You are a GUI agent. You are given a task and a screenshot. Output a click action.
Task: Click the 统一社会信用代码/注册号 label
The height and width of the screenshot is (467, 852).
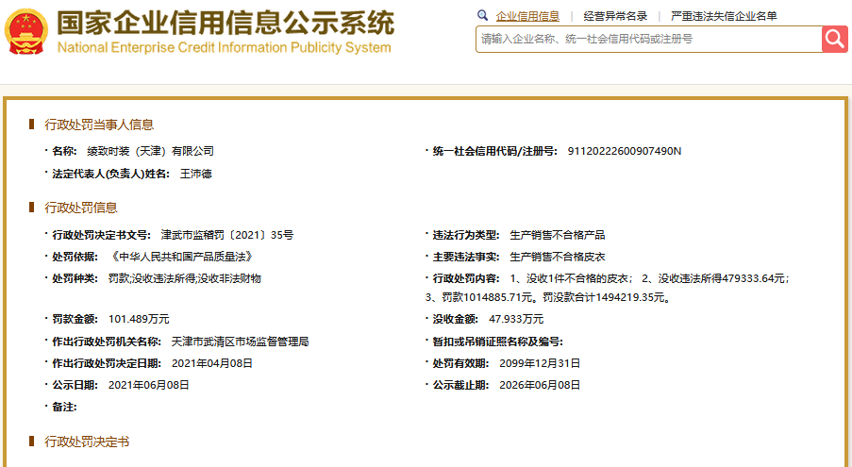coord(495,152)
